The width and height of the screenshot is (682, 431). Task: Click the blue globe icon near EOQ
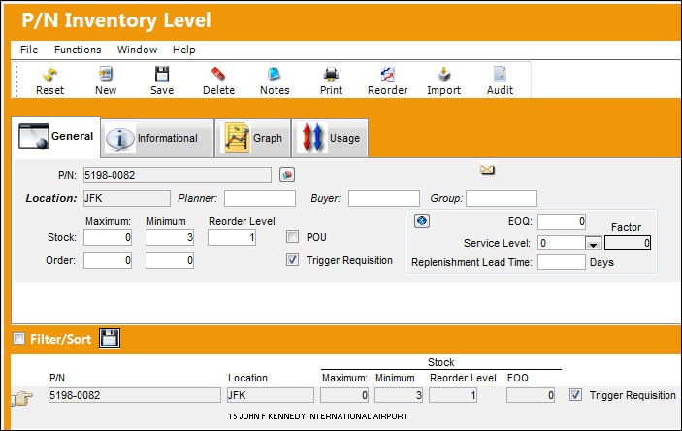click(x=421, y=220)
